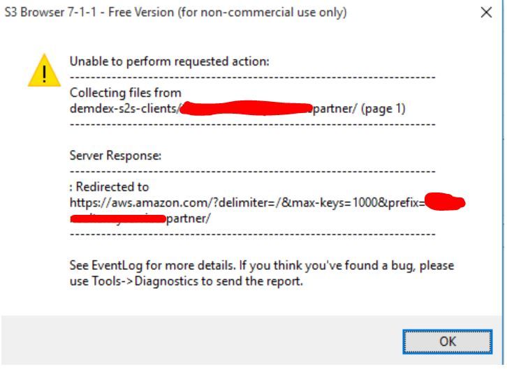Click the S3 Browser 7-1-1 title text
The image size is (507, 369).
tap(175, 13)
